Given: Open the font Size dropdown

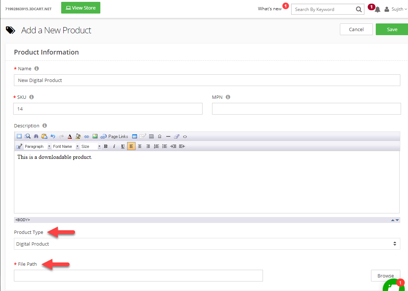Looking at the screenshot, I should (x=90, y=146).
